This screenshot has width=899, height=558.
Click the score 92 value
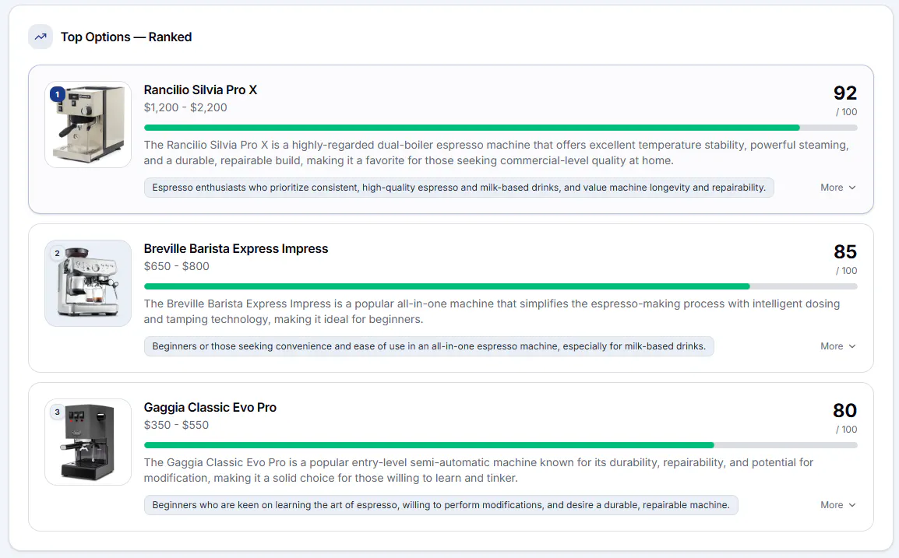coord(845,93)
